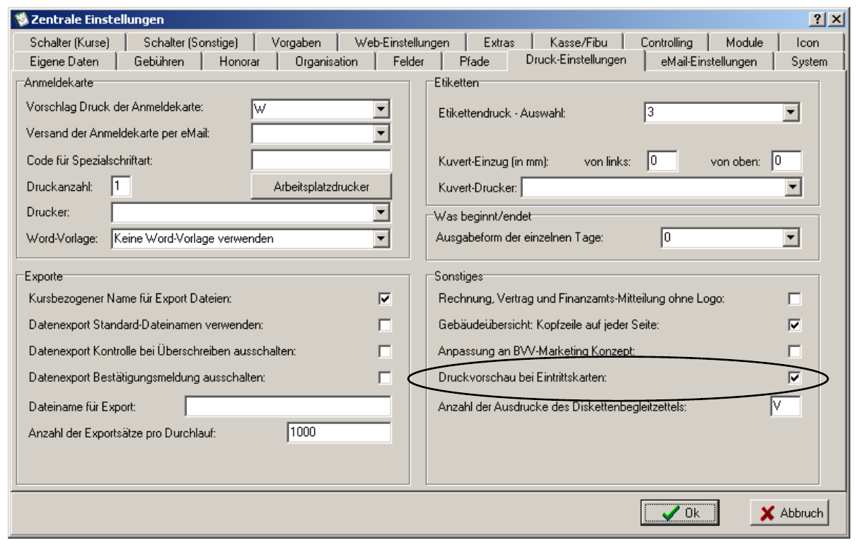Focus Anzahl der Ausdrucke Diskettenbegleitzettels field

(x=786, y=406)
